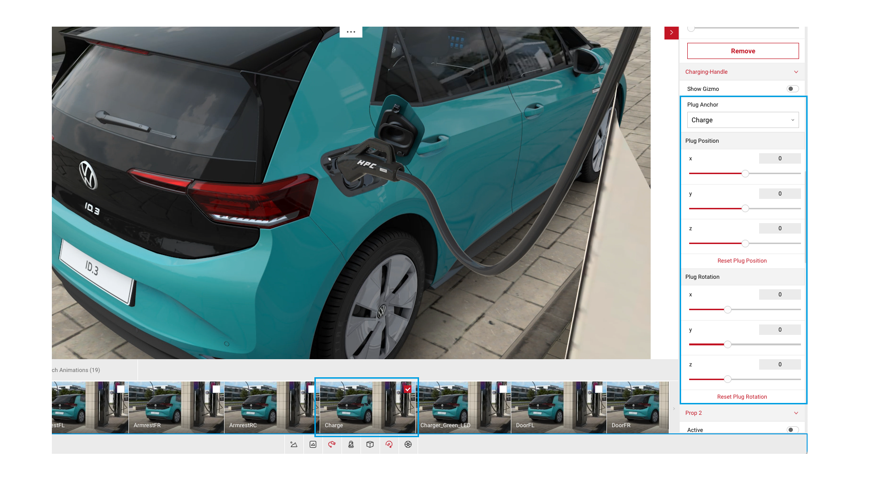Click the Plug Position y value field

(x=780, y=194)
